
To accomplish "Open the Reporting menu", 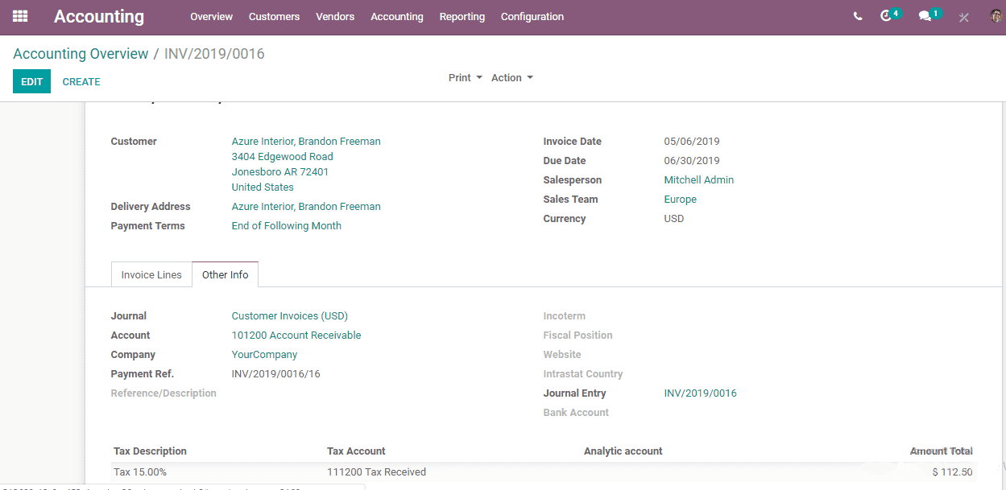I will (x=462, y=16).
